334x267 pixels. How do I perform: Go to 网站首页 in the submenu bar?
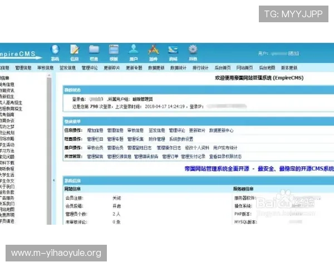(244, 68)
